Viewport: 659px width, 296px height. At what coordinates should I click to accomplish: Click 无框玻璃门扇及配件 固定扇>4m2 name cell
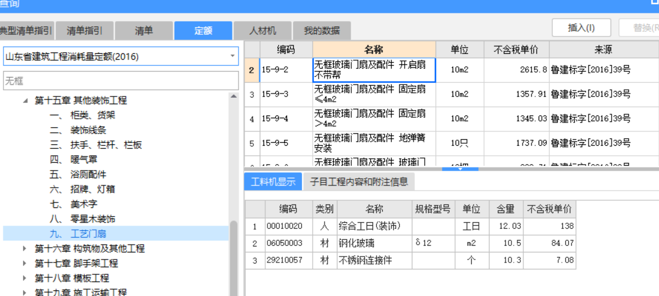374,119
